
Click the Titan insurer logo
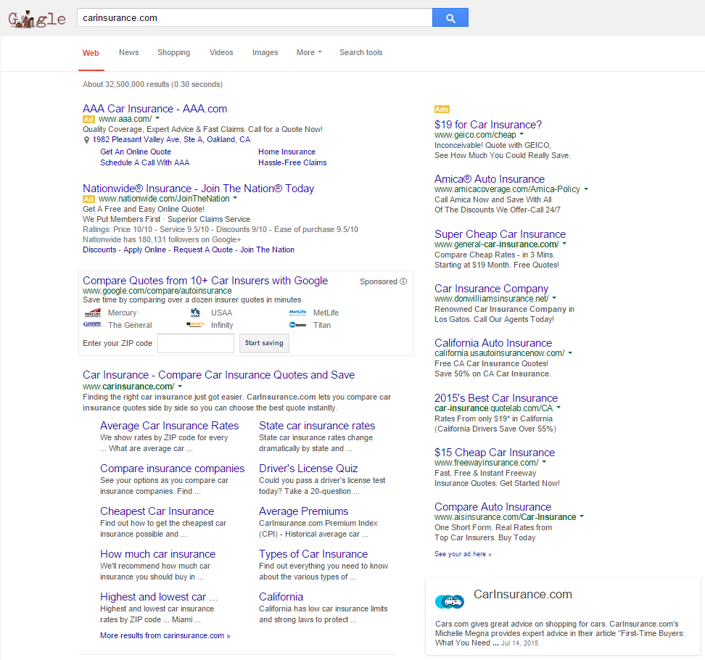click(297, 325)
